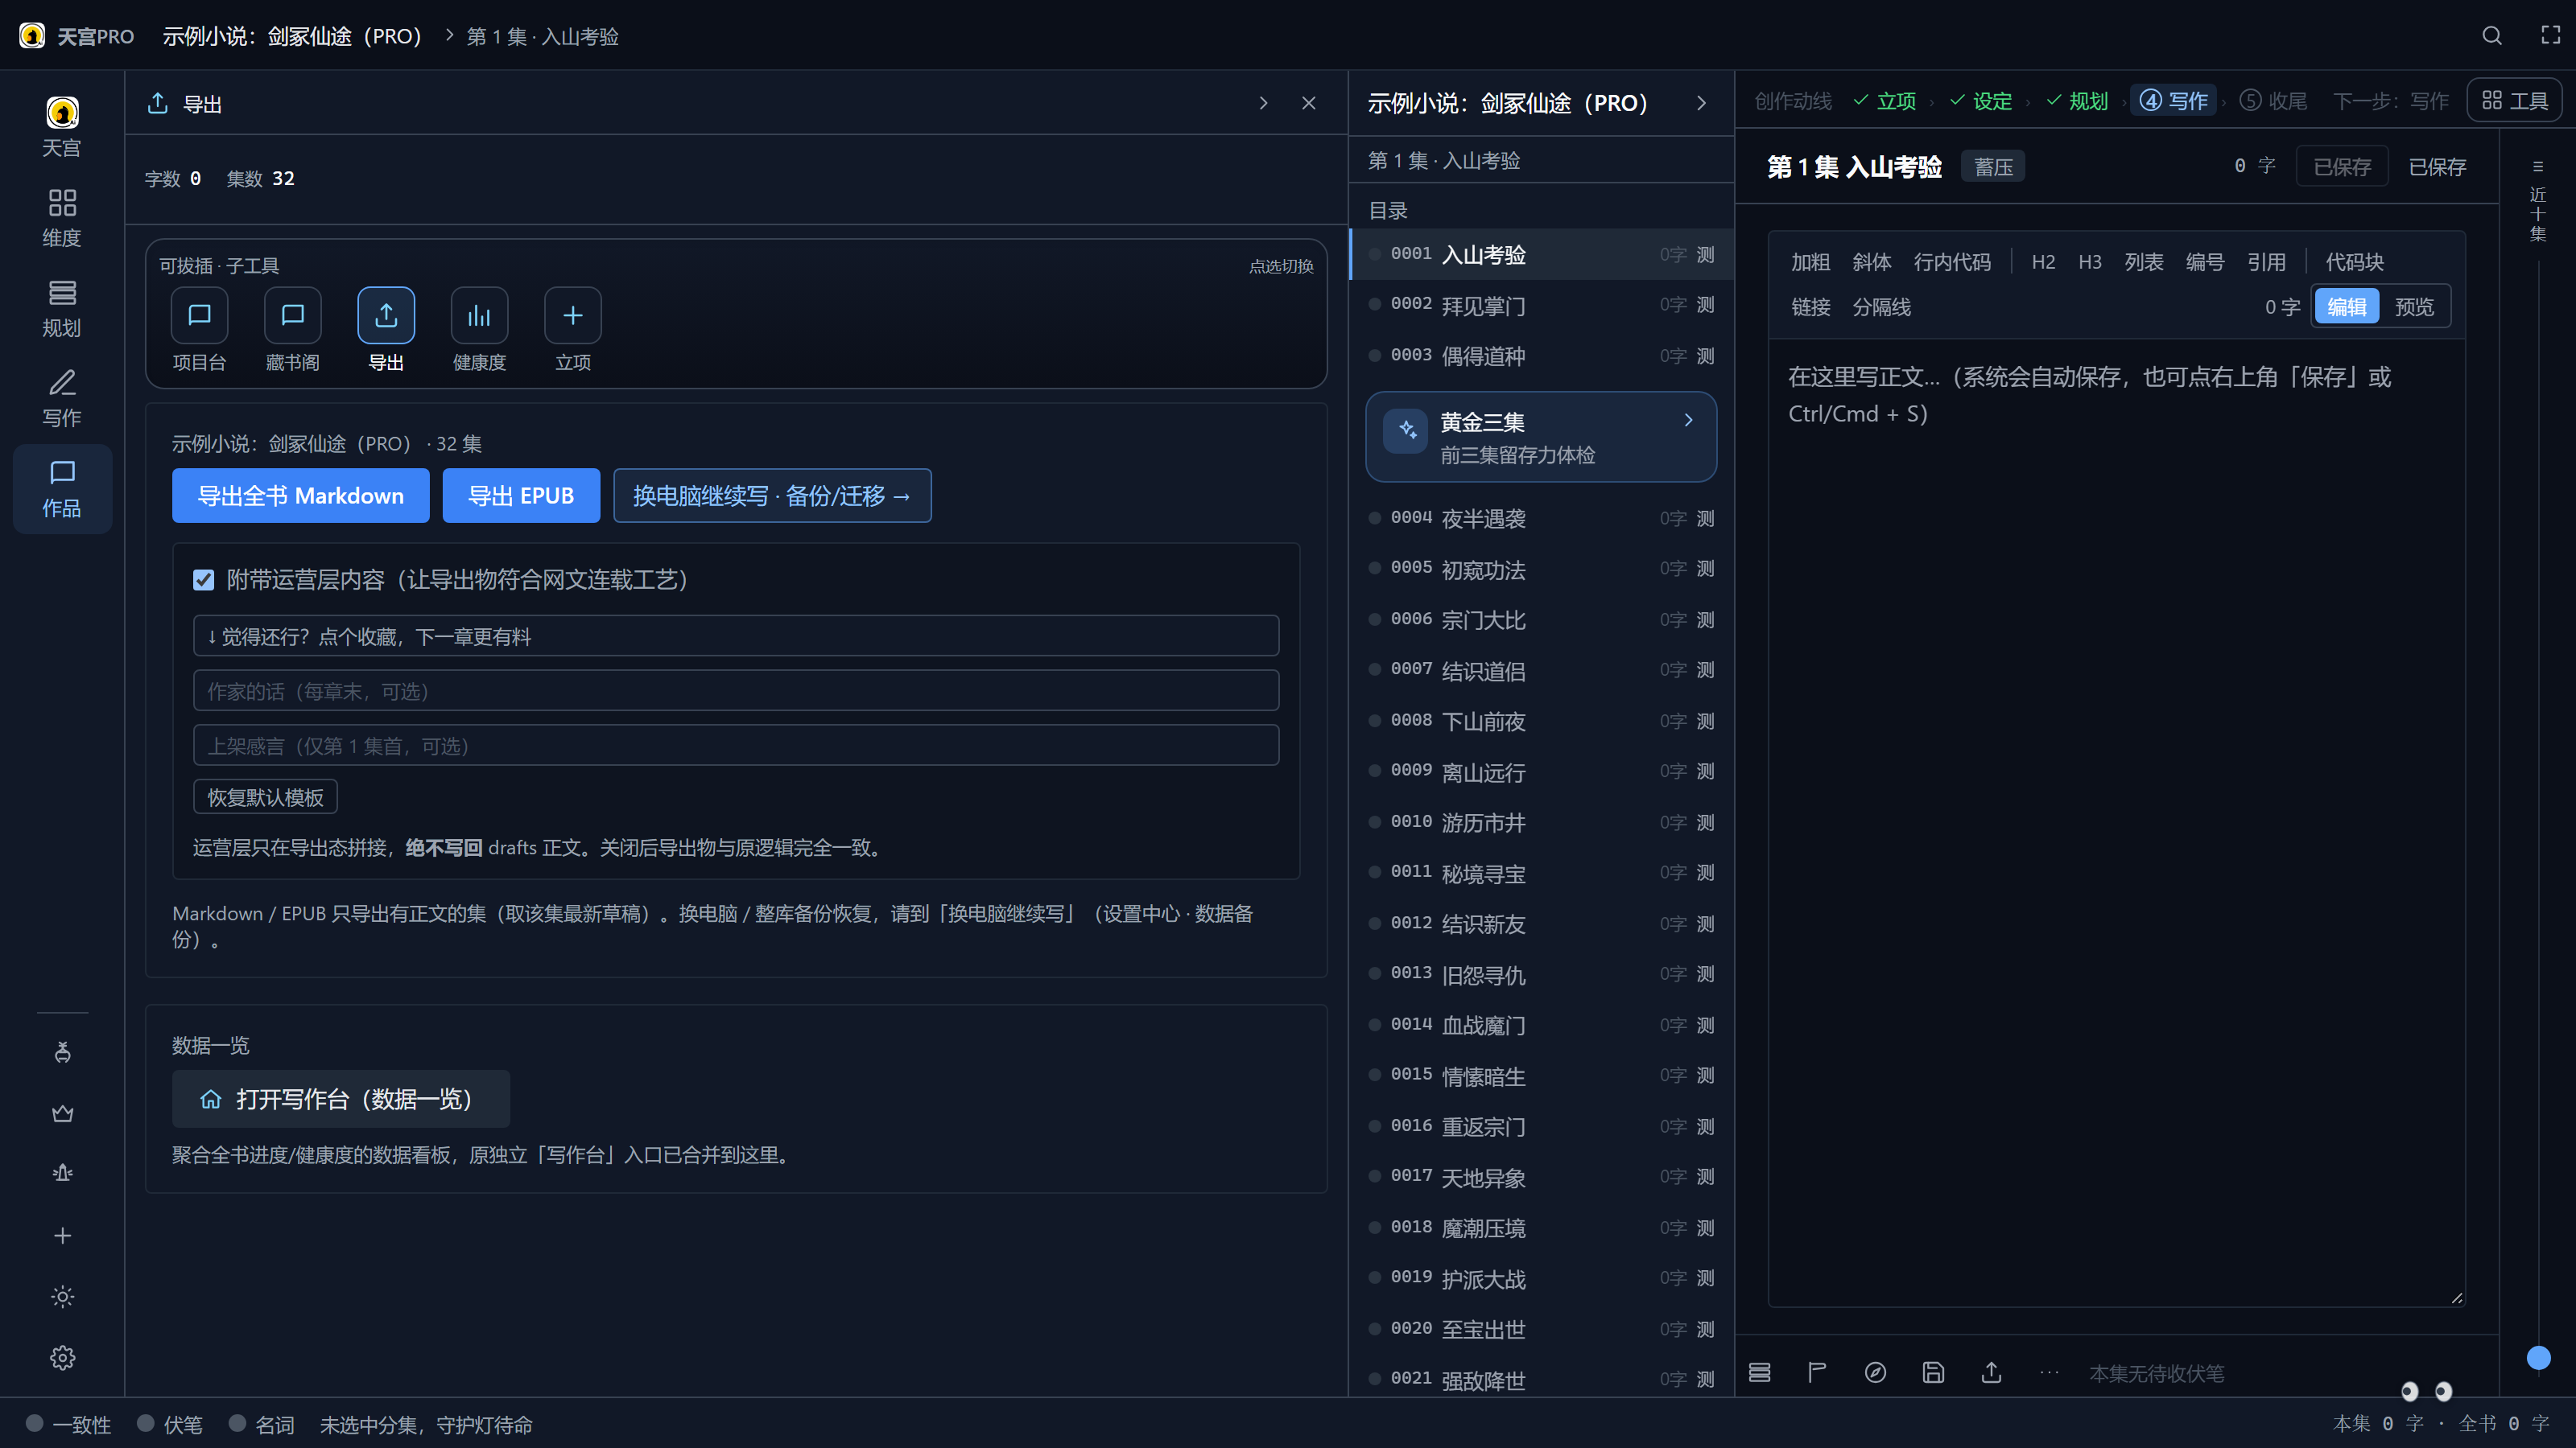Click the blue dot slider at right edge
Screen dimensions: 2576x1448
tap(2538, 1357)
